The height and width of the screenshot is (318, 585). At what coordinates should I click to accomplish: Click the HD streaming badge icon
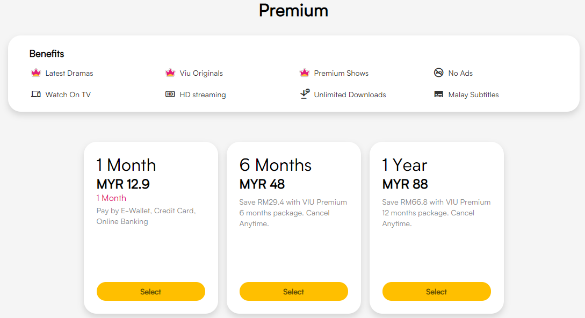[170, 95]
